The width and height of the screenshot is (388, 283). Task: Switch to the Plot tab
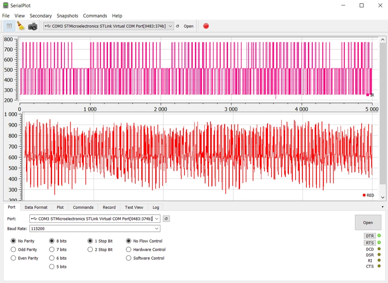pyautogui.click(x=60, y=207)
